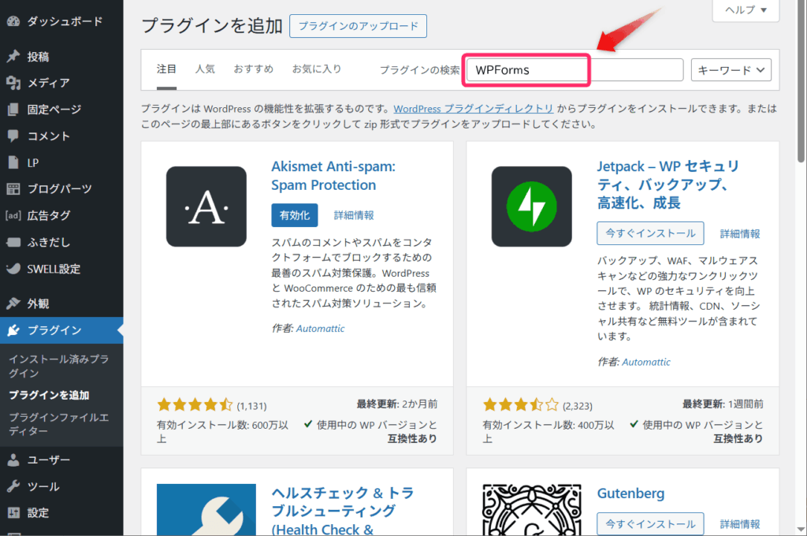807x536 pixels.
Task: Click the plugin search field with WPForms
Action: click(575, 70)
